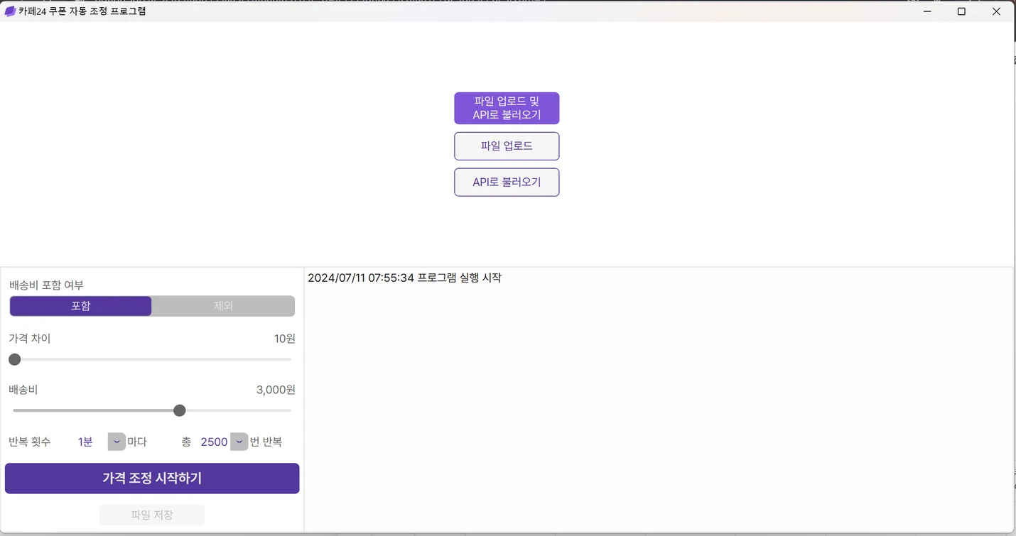Click the 2500 repeat count value
The height and width of the screenshot is (536, 1016).
(214, 442)
